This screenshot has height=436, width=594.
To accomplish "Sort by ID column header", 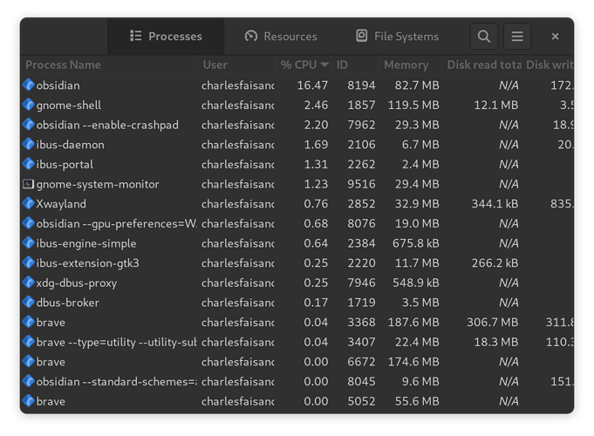I will click(x=355, y=65).
